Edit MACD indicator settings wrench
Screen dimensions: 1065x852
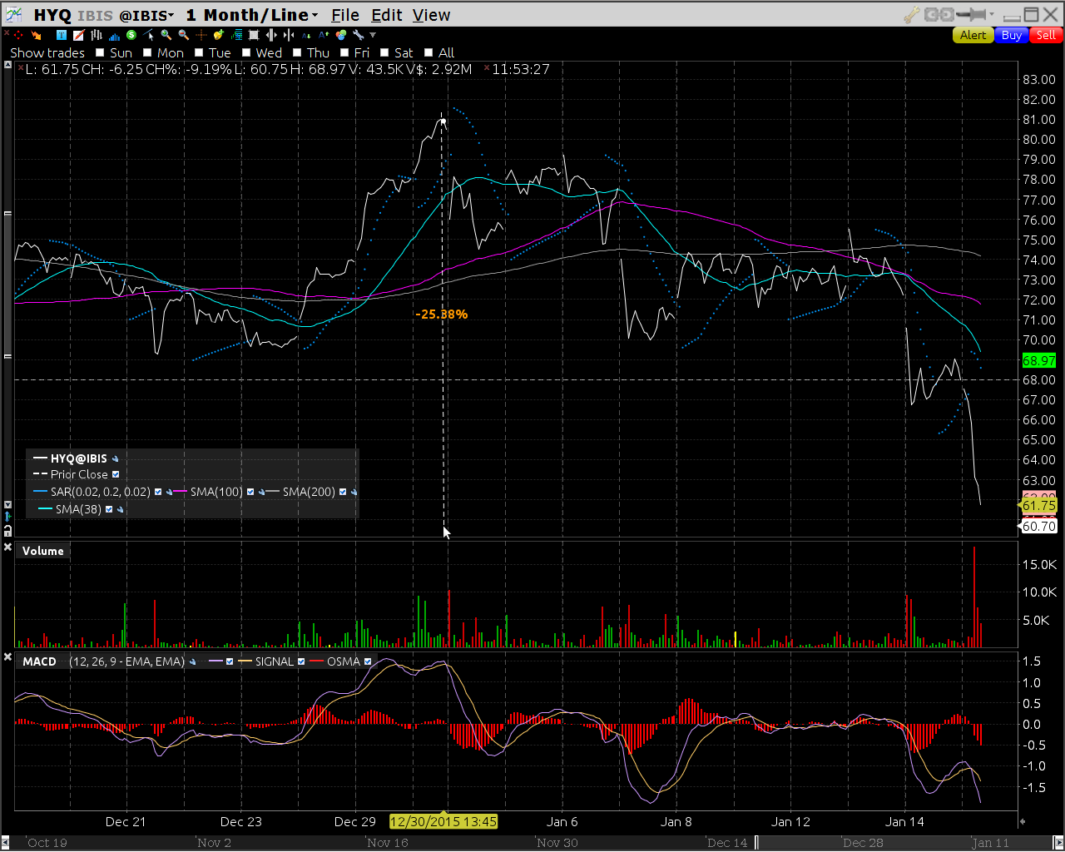click(192, 661)
